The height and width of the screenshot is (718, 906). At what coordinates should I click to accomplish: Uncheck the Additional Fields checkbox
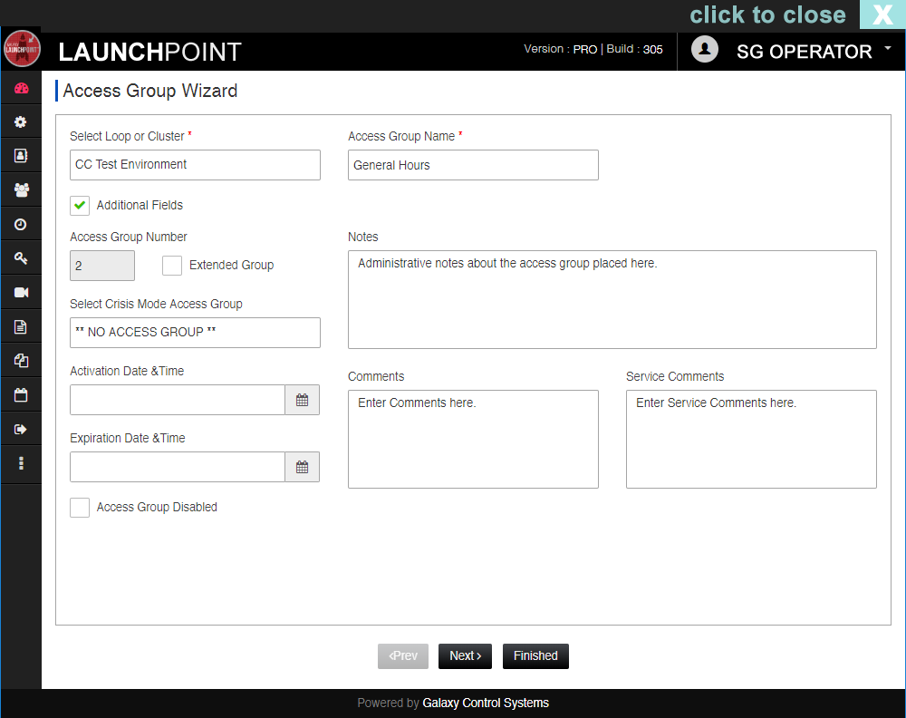tap(79, 205)
